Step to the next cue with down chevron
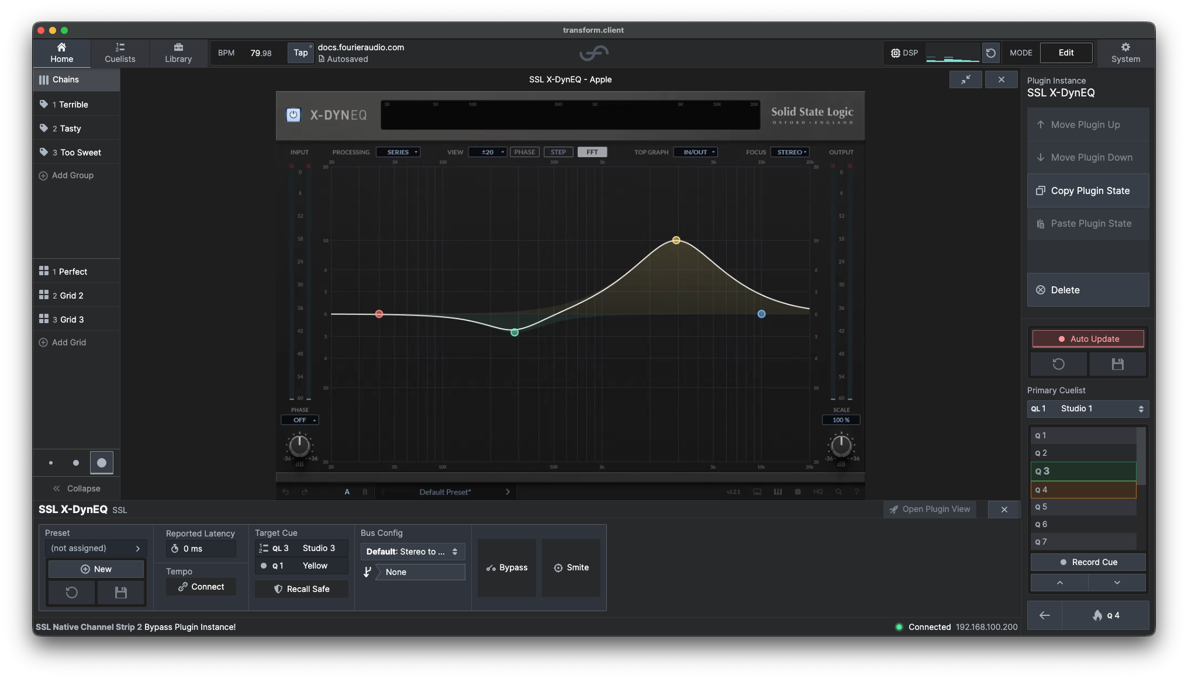 (1117, 583)
